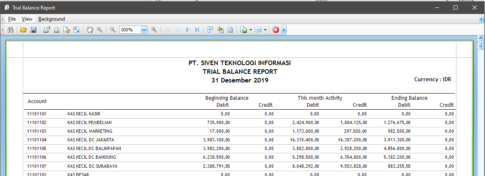Click the Save floppy disk icon
Image resolution: width=485 pixels, height=176 pixels.
coord(33,30)
